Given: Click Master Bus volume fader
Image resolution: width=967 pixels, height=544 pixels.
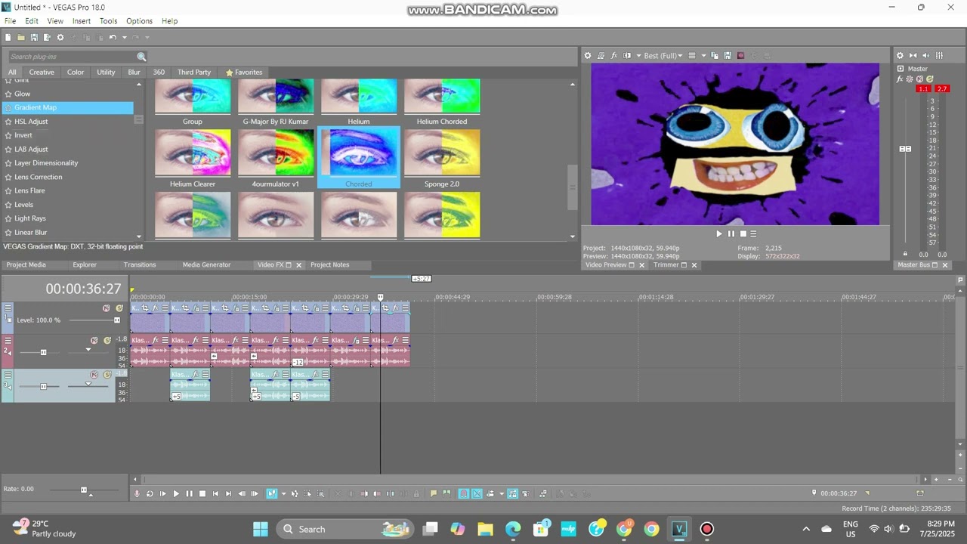Looking at the screenshot, I should click(905, 149).
